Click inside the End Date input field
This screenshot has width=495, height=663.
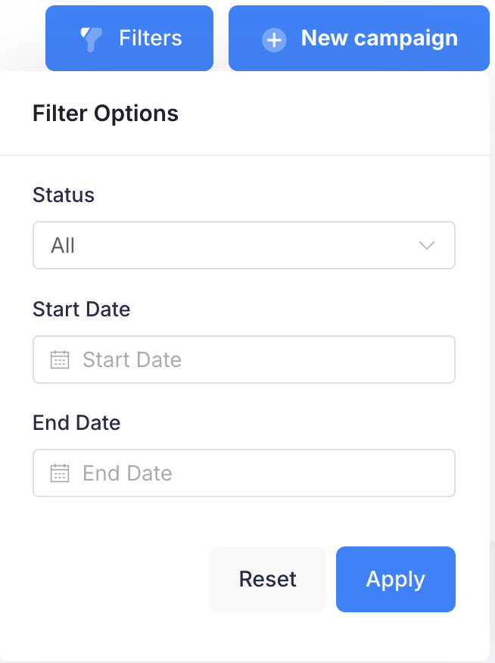click(x=244, y=472)
